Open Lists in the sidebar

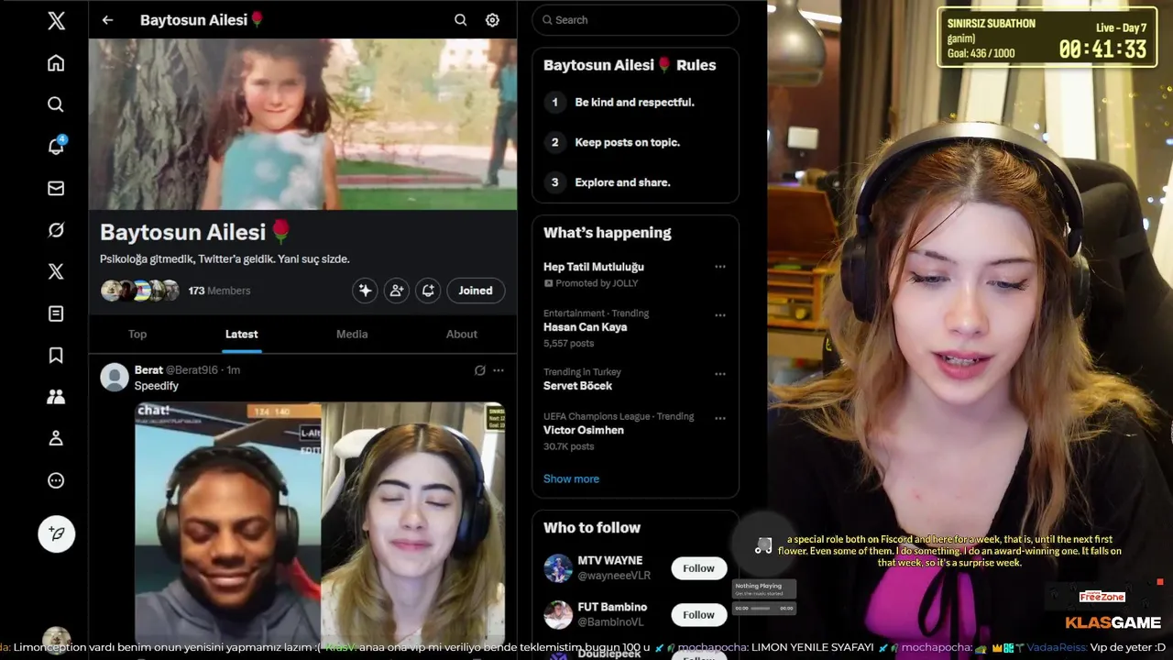(x=56, y=313)
